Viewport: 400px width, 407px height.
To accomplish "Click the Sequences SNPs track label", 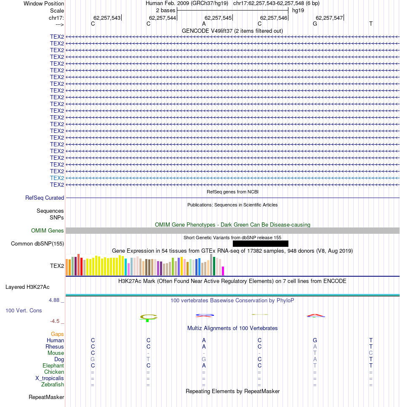I will coord(50,214).
